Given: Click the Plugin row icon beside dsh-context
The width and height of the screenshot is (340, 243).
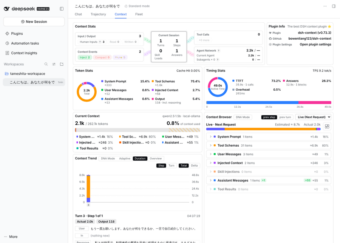Looking at the screenshot, I should (270, 33).
